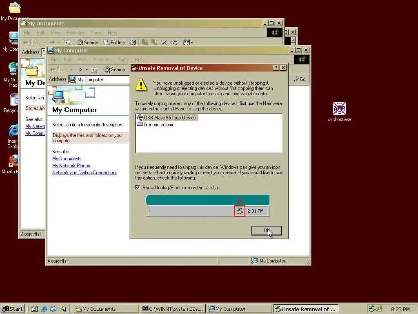The width and height of the screenshot is (418, 314).
Task: Click the My Computer zone in status bar
Action: click(280, 261)
